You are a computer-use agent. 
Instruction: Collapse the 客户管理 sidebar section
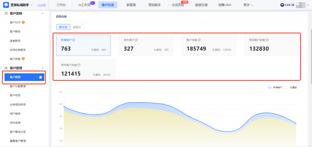tap(42, 68)
